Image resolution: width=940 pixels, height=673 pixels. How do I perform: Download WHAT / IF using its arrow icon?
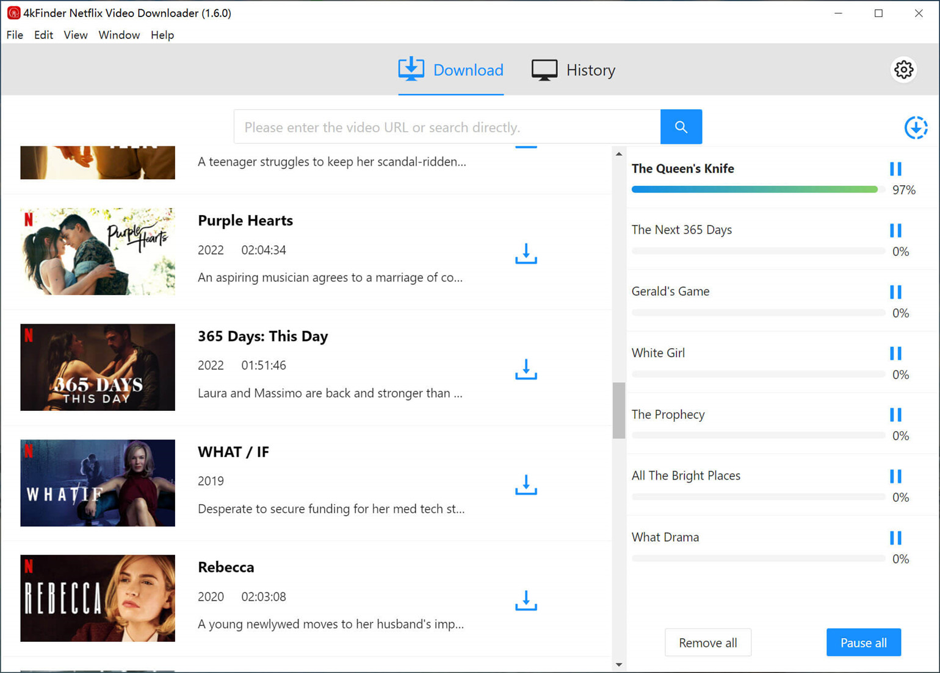[x=526, y=485]
